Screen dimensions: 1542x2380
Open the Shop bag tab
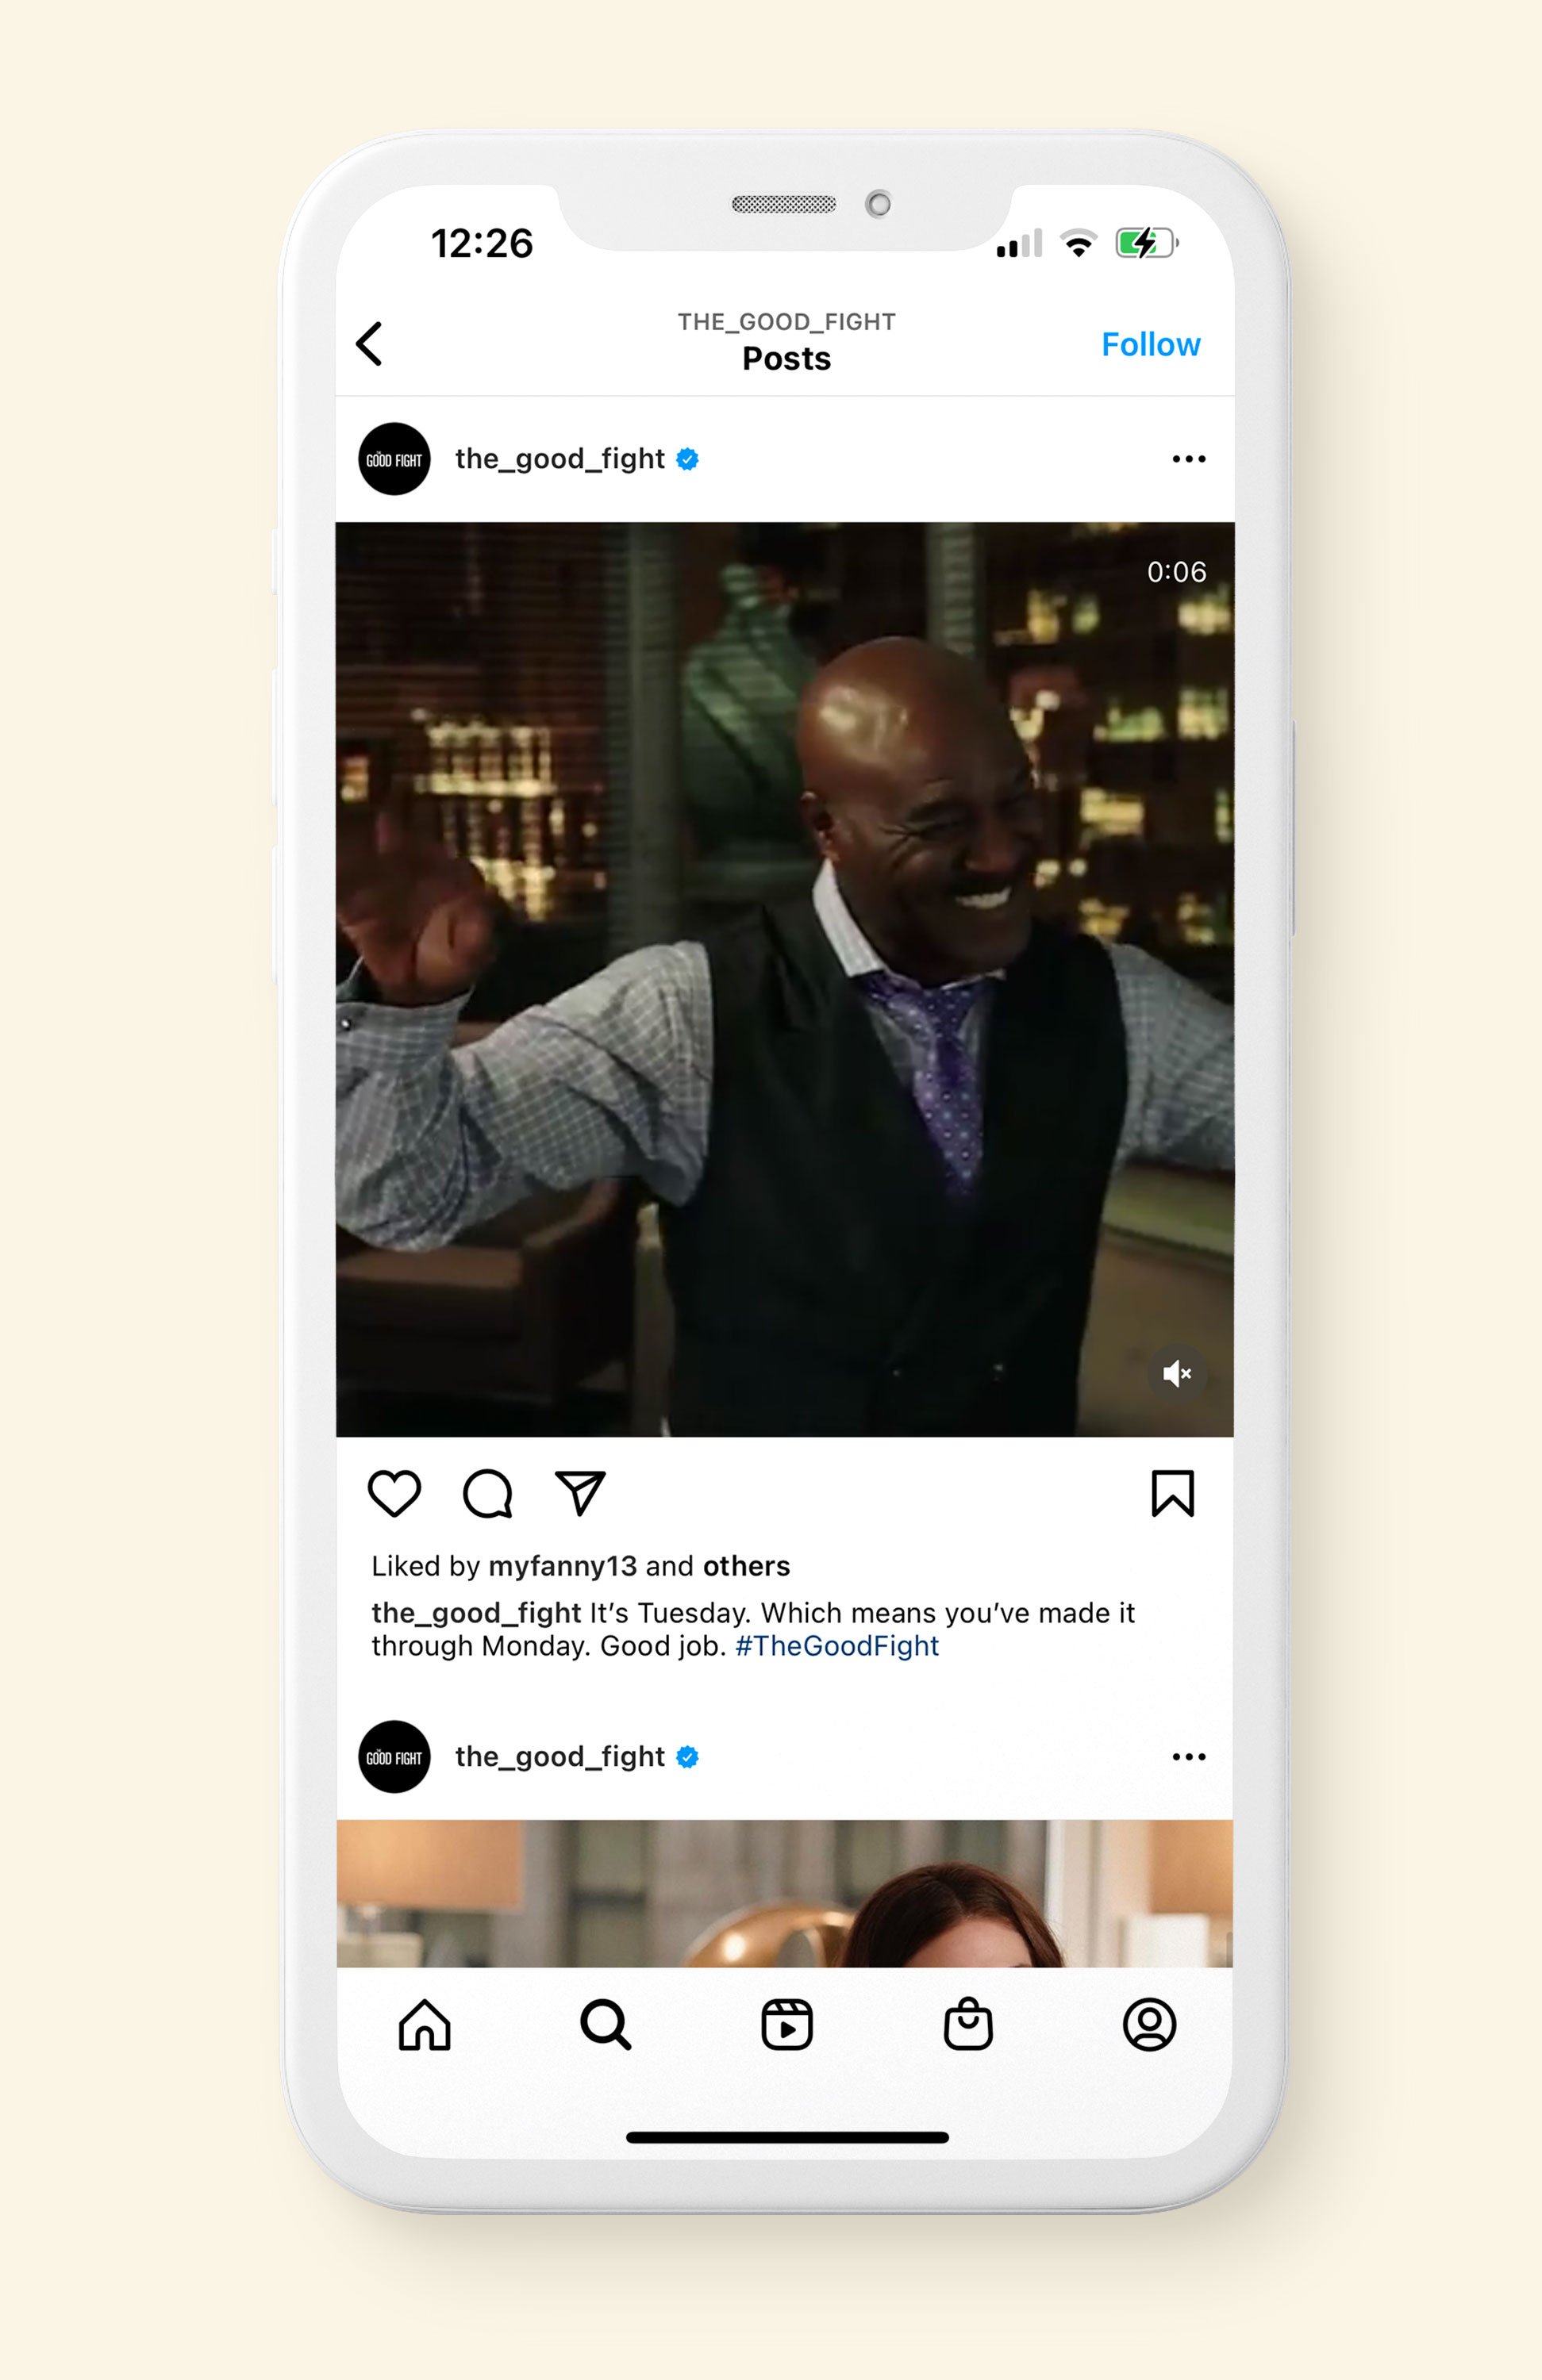pos(969,2024)
